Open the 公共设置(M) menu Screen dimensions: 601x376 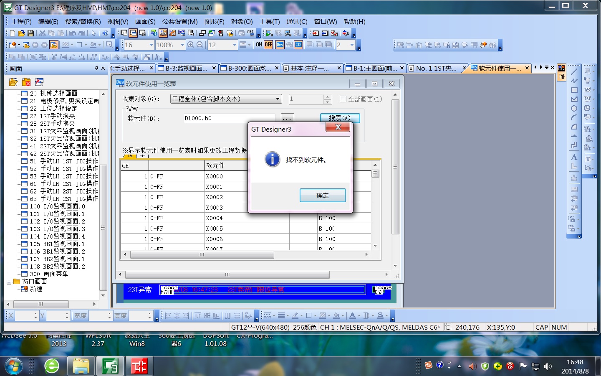(x=180, y=21)
